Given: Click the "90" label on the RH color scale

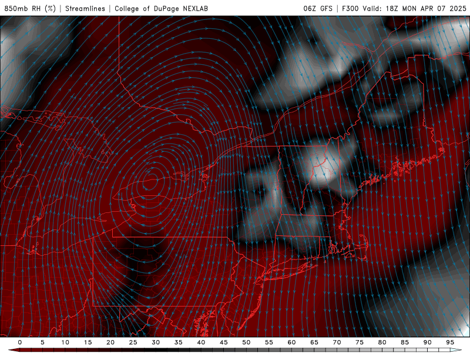Looking at the screenshot, I should tap(428, 342).
